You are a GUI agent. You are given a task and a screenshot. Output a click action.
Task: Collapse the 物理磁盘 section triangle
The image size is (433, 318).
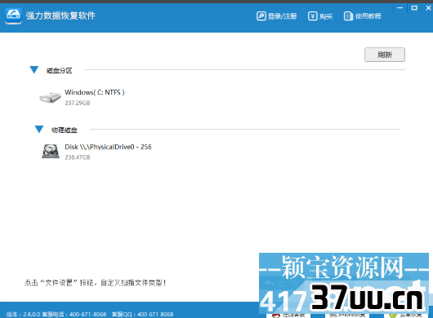39,130
